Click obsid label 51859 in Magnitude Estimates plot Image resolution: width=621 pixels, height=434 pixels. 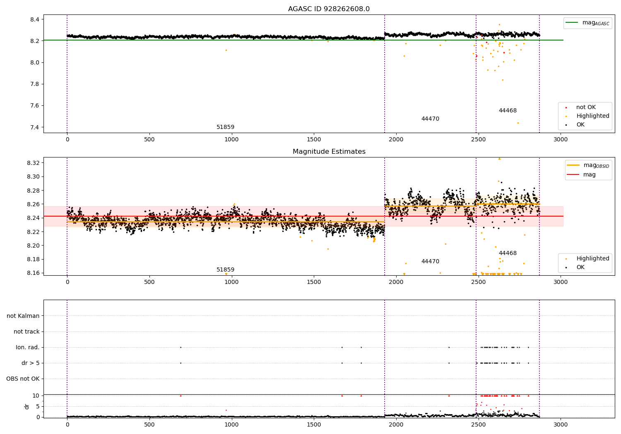pos(225,270)
